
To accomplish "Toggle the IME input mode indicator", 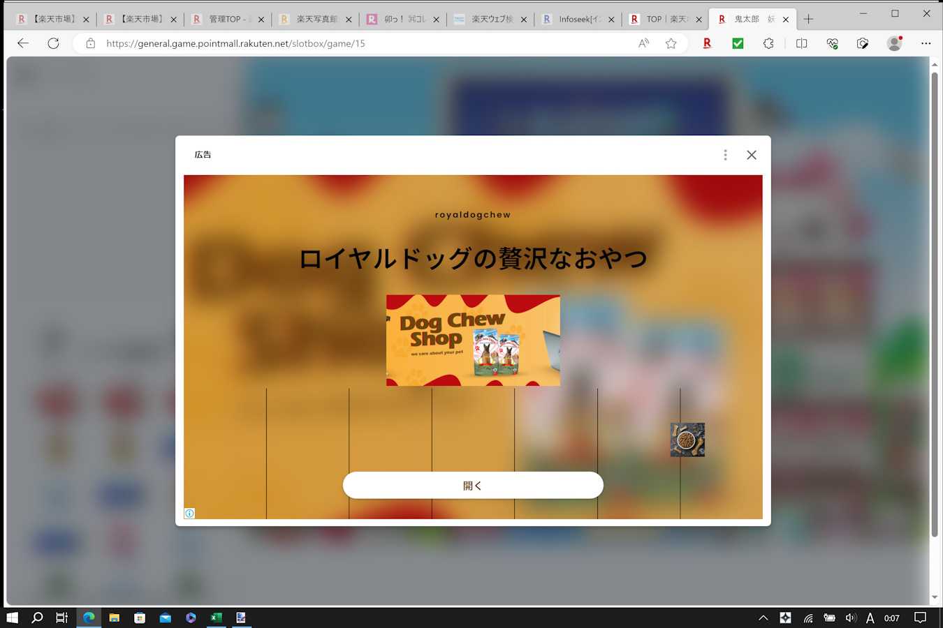I will click(x=870, y=618).
